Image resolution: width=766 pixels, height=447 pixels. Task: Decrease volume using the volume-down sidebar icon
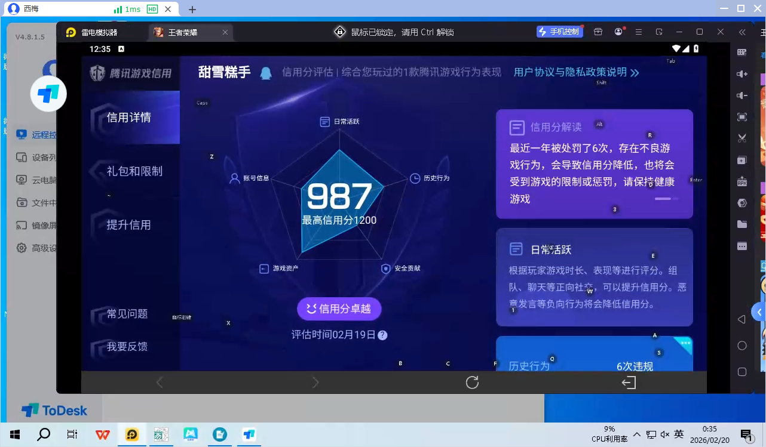tap(742, 95)
